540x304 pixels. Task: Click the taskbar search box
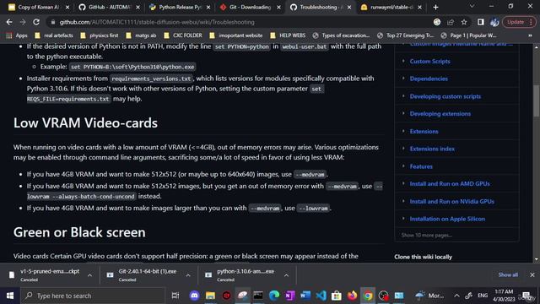tap(93, 296)
